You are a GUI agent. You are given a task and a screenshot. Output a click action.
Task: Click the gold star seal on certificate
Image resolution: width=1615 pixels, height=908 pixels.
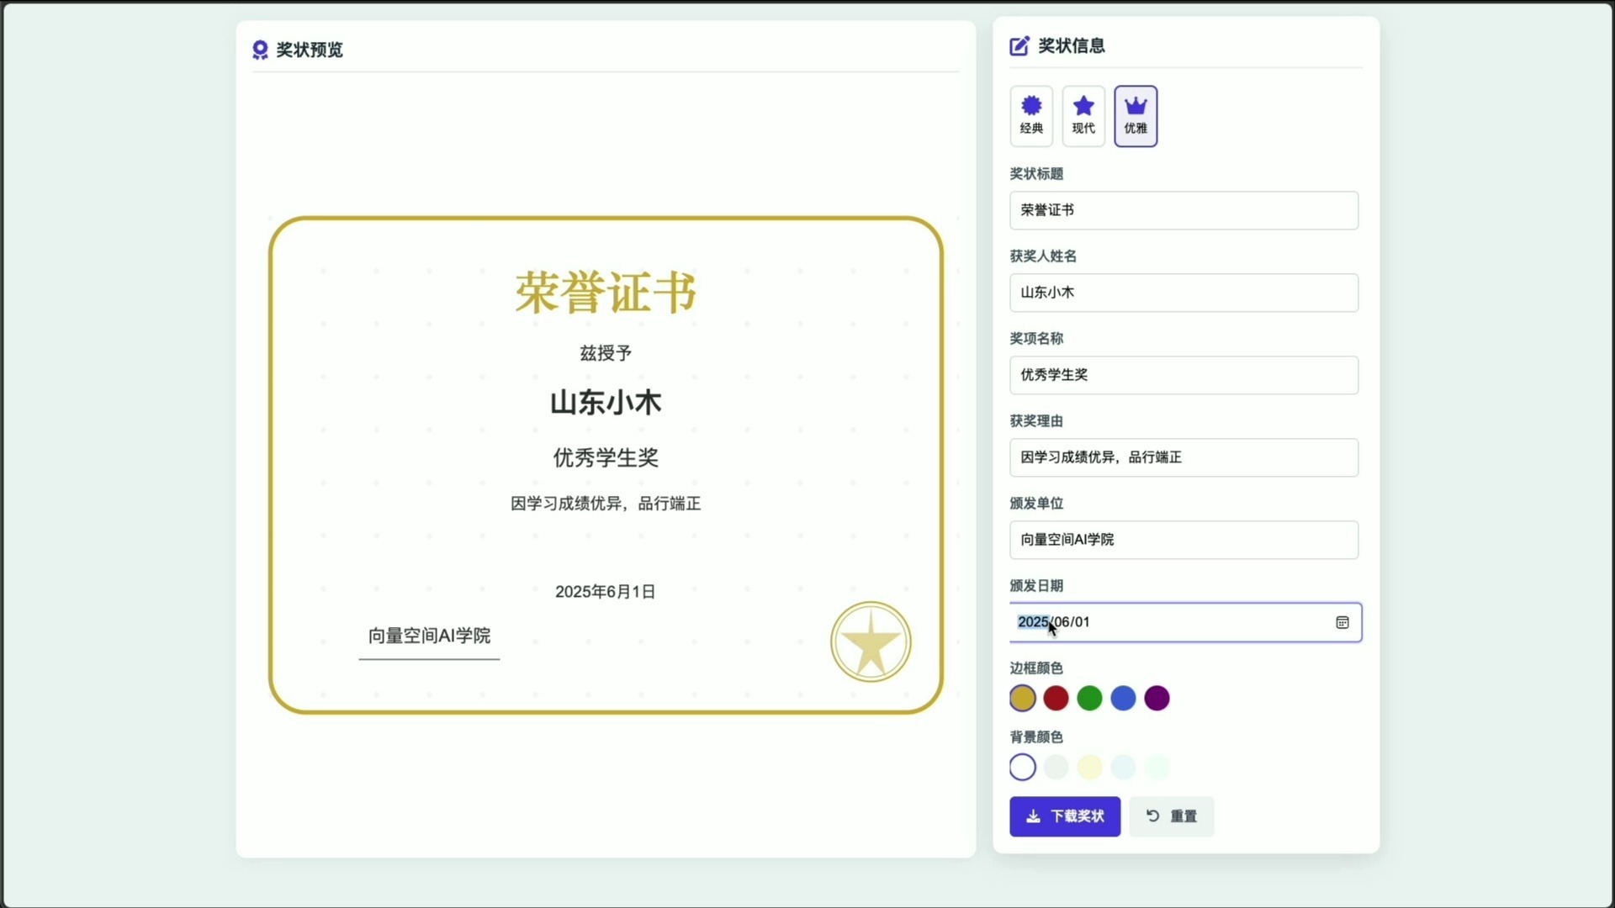coord(871,642)
